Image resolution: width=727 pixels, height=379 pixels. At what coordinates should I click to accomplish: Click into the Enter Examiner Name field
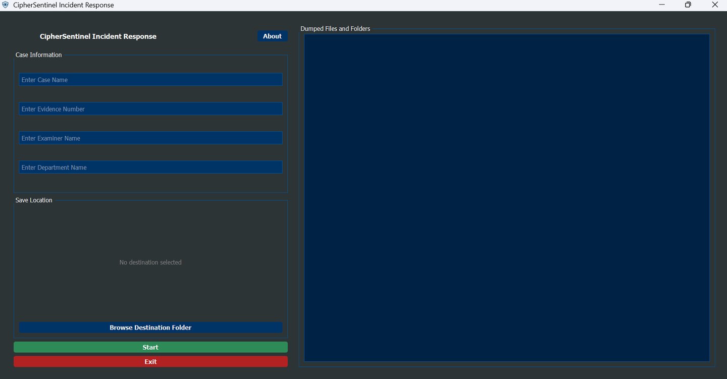coord(150,138)
